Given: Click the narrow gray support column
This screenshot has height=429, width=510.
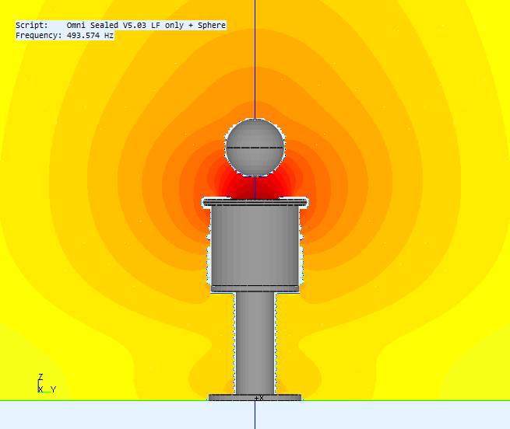Looking at the screenshot, I should [255, 344].
